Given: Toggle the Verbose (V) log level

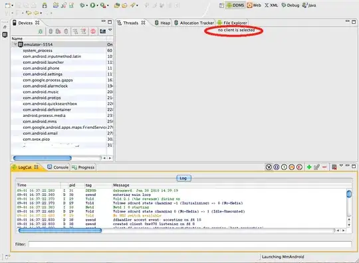Looking at the screenshot, I should click(x=269, y=167).
